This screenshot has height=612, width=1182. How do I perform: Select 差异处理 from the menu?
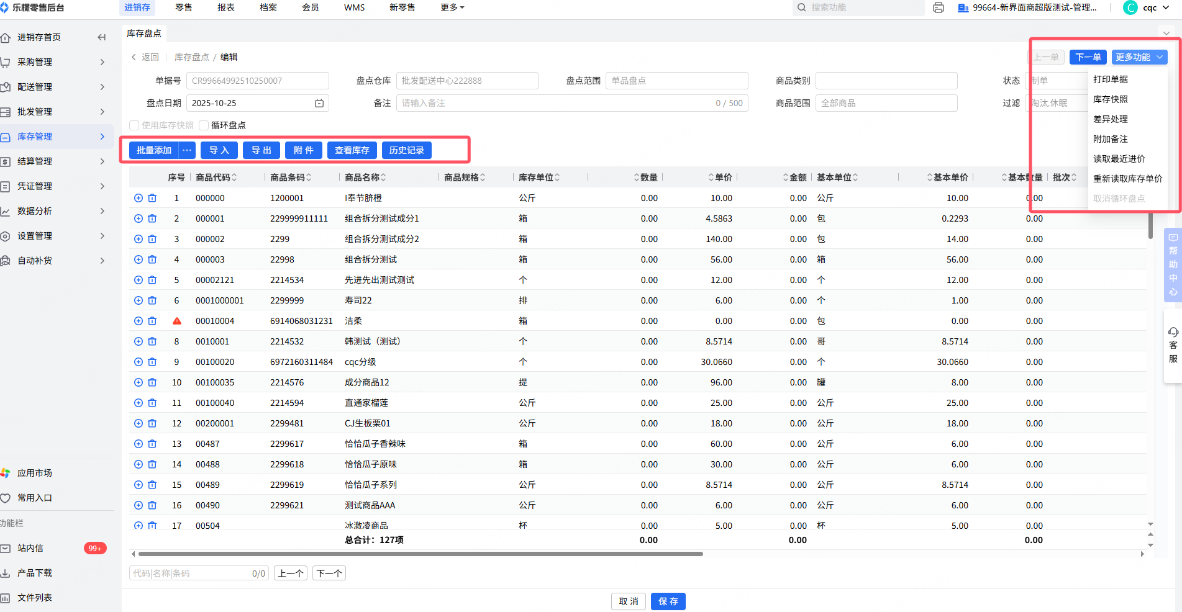point(1111,119)
